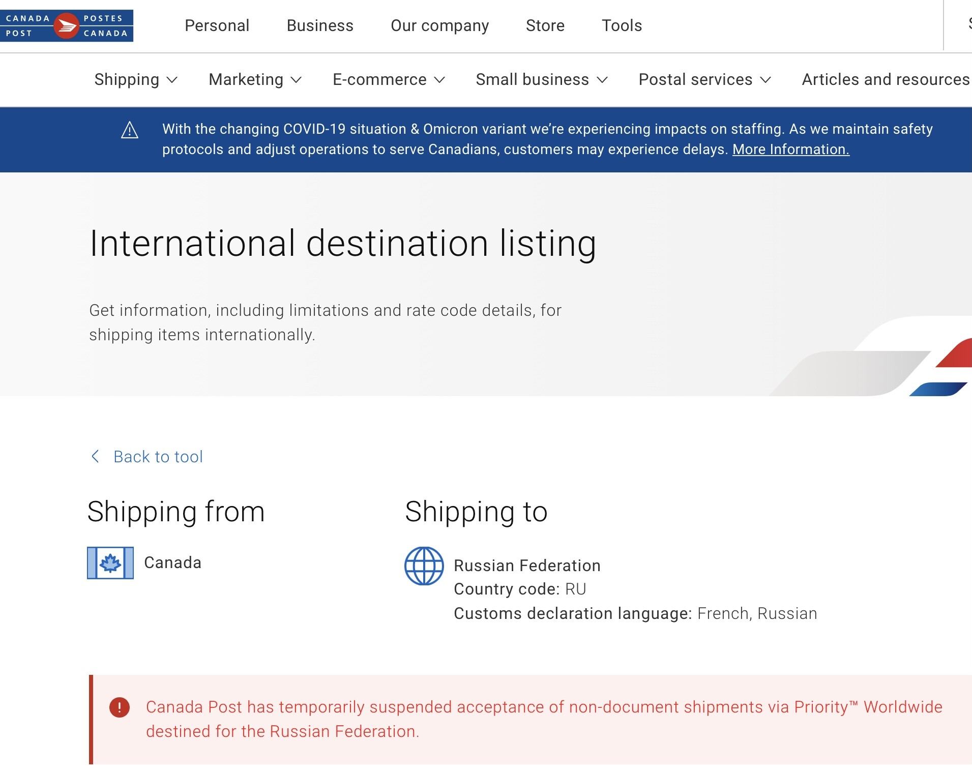Switch to the Business section
972x772 pixels.
click(x=320, y=26)
